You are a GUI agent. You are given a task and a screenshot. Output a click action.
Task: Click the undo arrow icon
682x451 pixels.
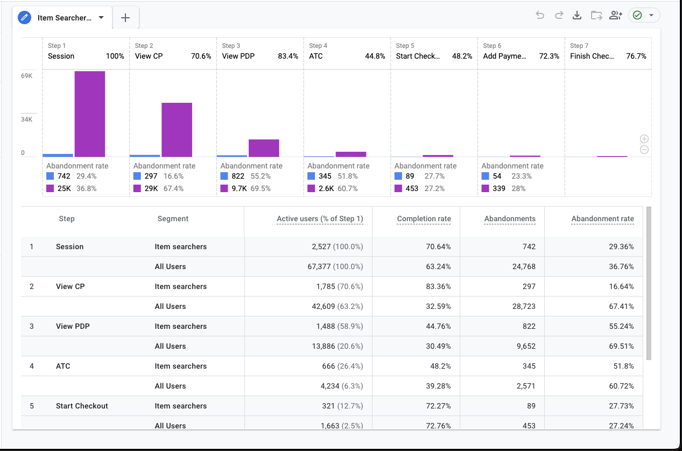pyautogui.click(x=540, y=16)
